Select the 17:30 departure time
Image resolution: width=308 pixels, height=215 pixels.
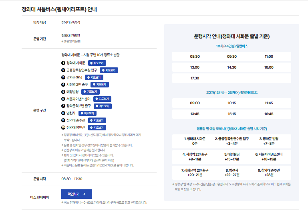coord(195,78)
